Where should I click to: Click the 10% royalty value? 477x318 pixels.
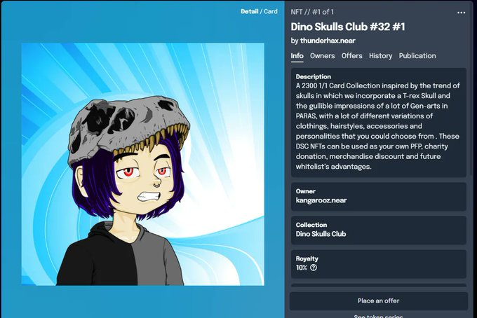[x=302, y=268]
